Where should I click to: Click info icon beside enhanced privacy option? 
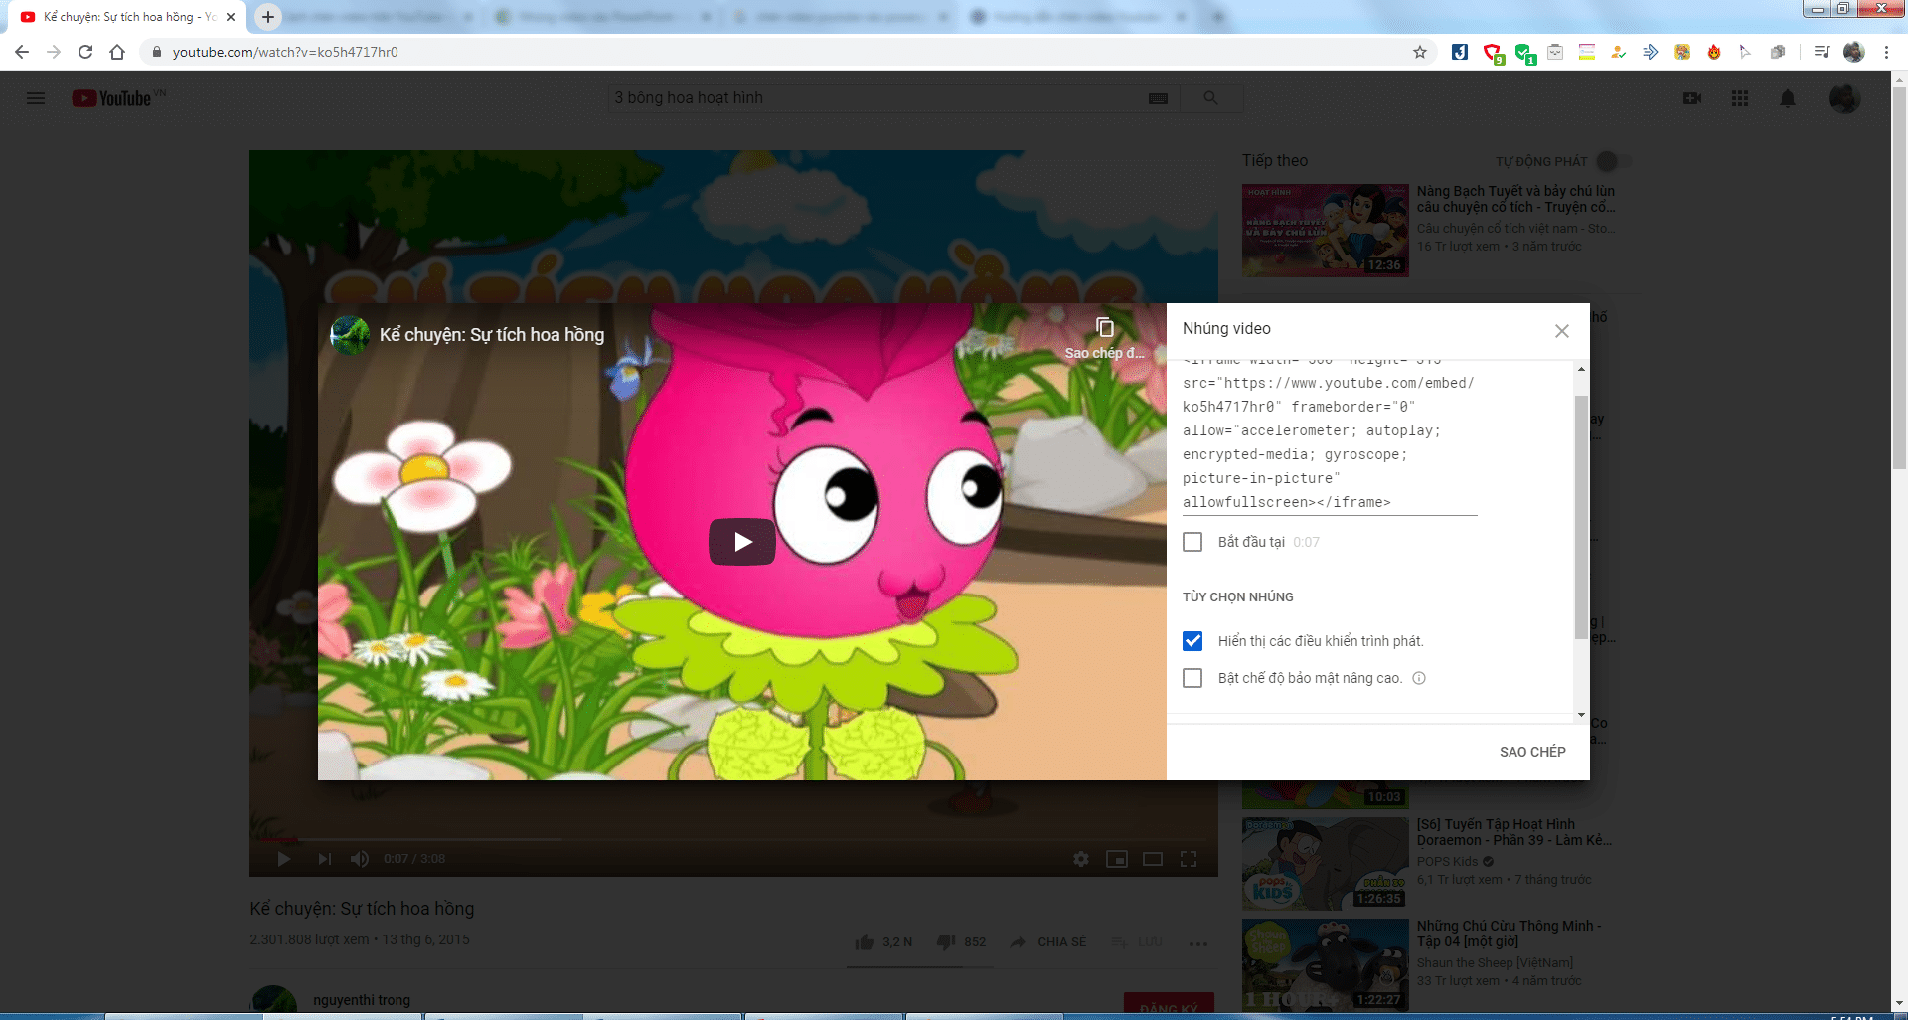[1419, 678]
